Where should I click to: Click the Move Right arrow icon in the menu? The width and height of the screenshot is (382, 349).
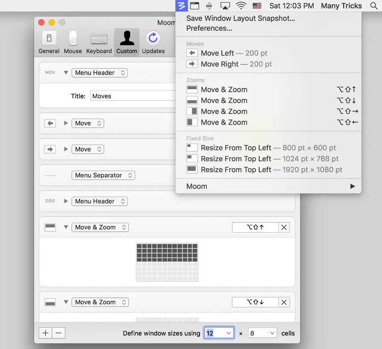click(192, 64)
